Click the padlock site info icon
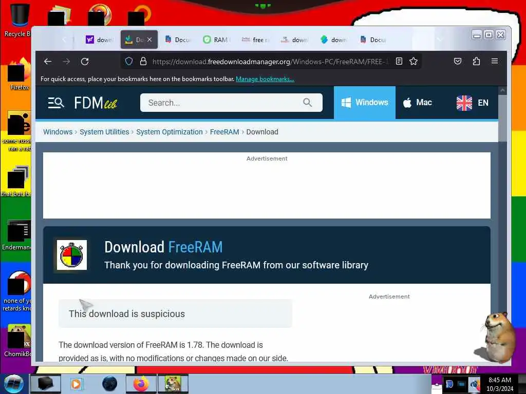This screenshot has height=394, width=526. pyautogui.click(x=143, y=62)
